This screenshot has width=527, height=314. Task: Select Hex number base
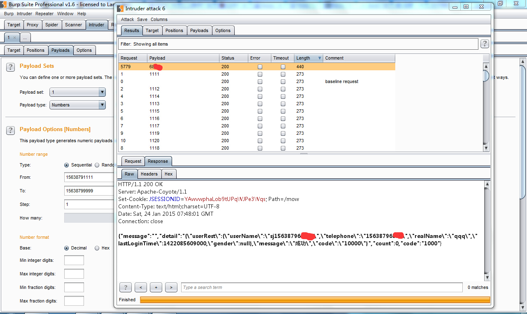[97, 248]
